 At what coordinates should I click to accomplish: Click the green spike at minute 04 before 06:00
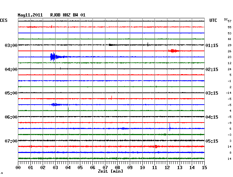coord(68,109)
